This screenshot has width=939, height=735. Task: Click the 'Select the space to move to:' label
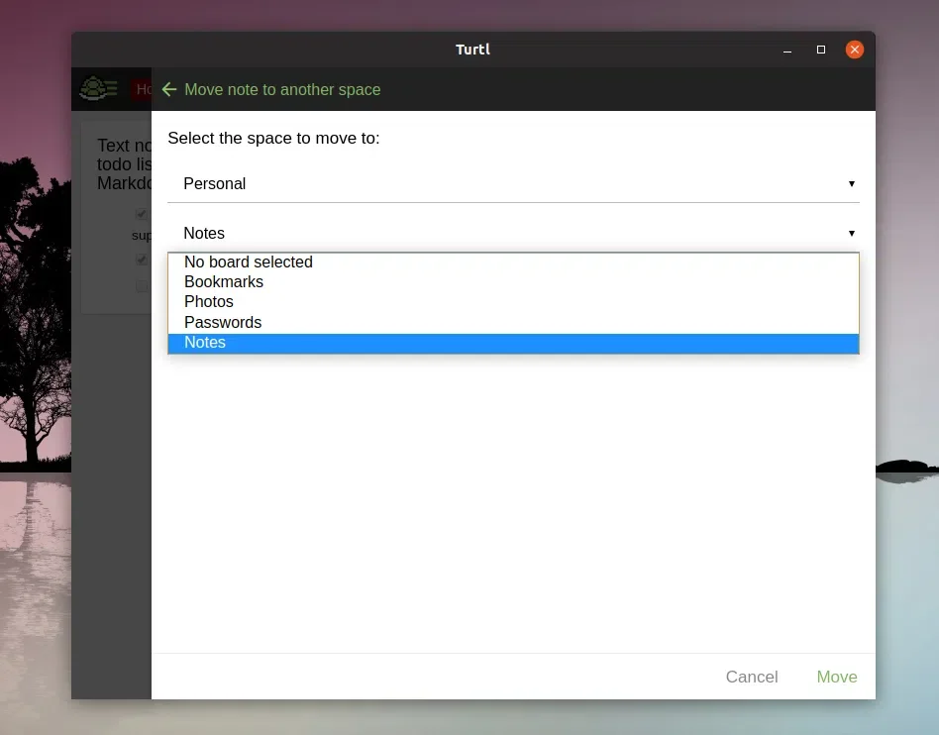pyautogui.click(x=273, y=139)
